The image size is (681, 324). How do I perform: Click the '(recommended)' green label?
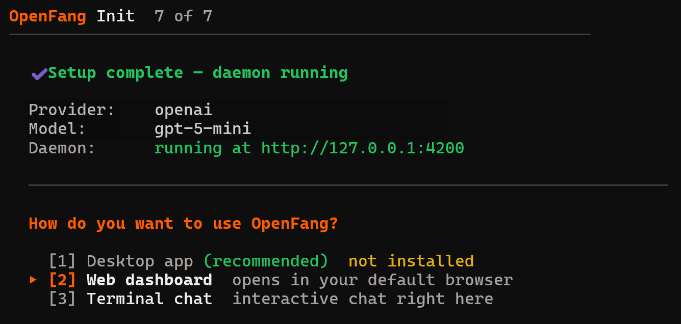[x=266, y=260]
